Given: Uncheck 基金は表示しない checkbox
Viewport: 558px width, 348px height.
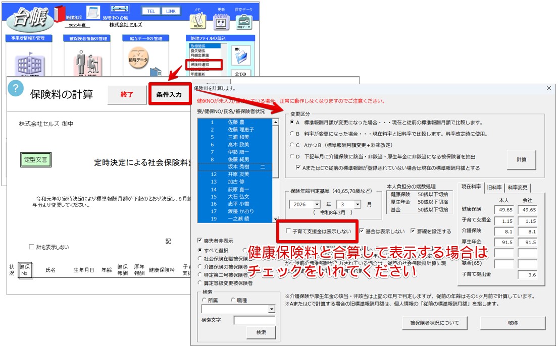Looking at the screenshot, I should pyautogui.click(x=362, y=231).
